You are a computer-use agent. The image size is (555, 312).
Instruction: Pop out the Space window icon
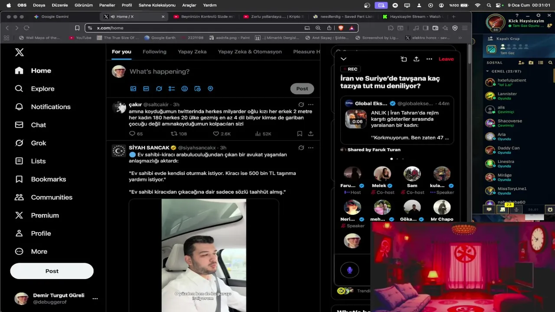[x=404, y=59]
